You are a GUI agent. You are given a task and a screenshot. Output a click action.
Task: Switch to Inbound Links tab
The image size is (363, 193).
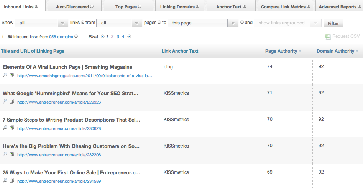coord(23,6)
